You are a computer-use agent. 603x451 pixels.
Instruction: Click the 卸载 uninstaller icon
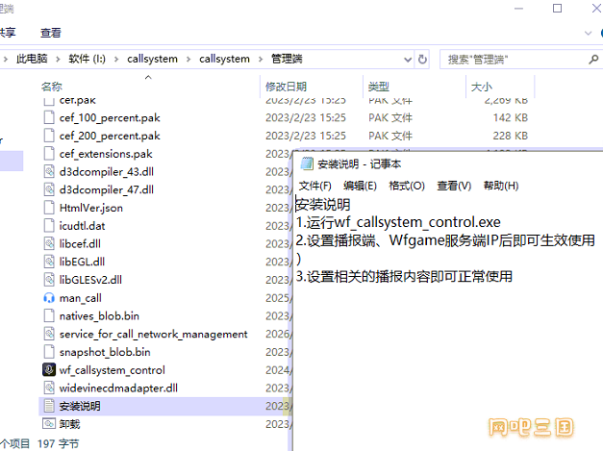click(49, 424)
